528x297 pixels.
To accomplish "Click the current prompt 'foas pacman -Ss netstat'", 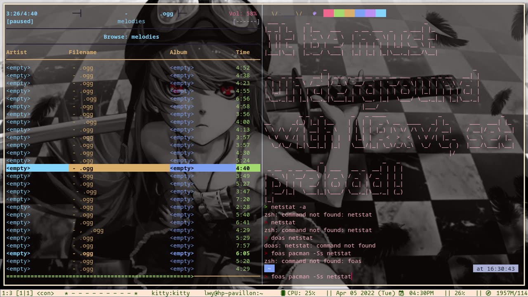I will 311,277.
